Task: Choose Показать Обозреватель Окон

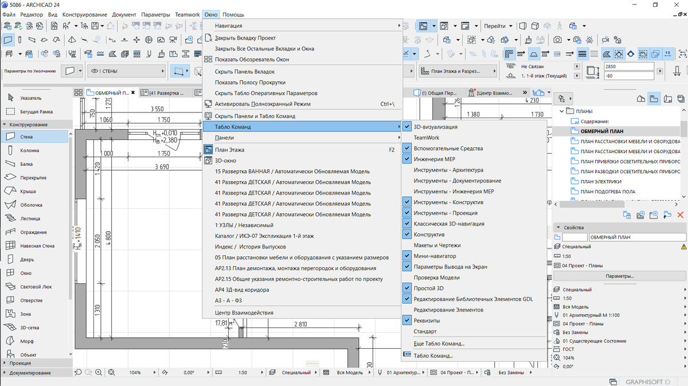Action: (303, 60)
